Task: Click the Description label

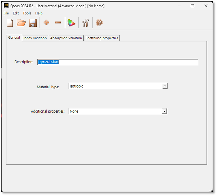Action: tap(24, 62)
